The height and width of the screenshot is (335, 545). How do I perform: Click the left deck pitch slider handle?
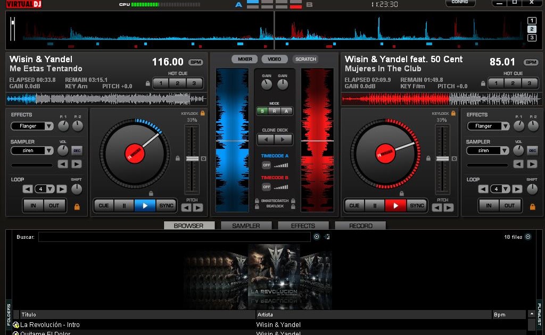pyautogui.click(x=192, y=158)
